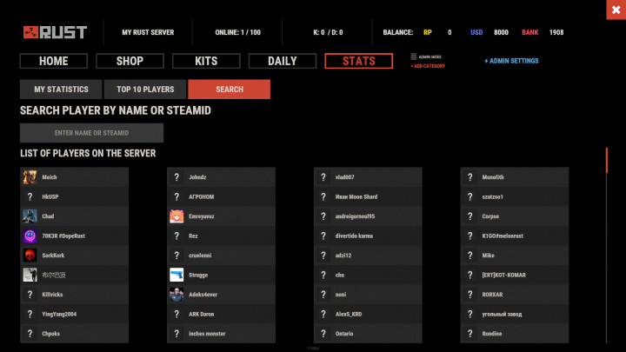Image resolution: width=626 pixels, height=352 pixels.
Task: Click the placeholder avatar beside Mike
Action: pyautogui.click(x=469, y=255)
